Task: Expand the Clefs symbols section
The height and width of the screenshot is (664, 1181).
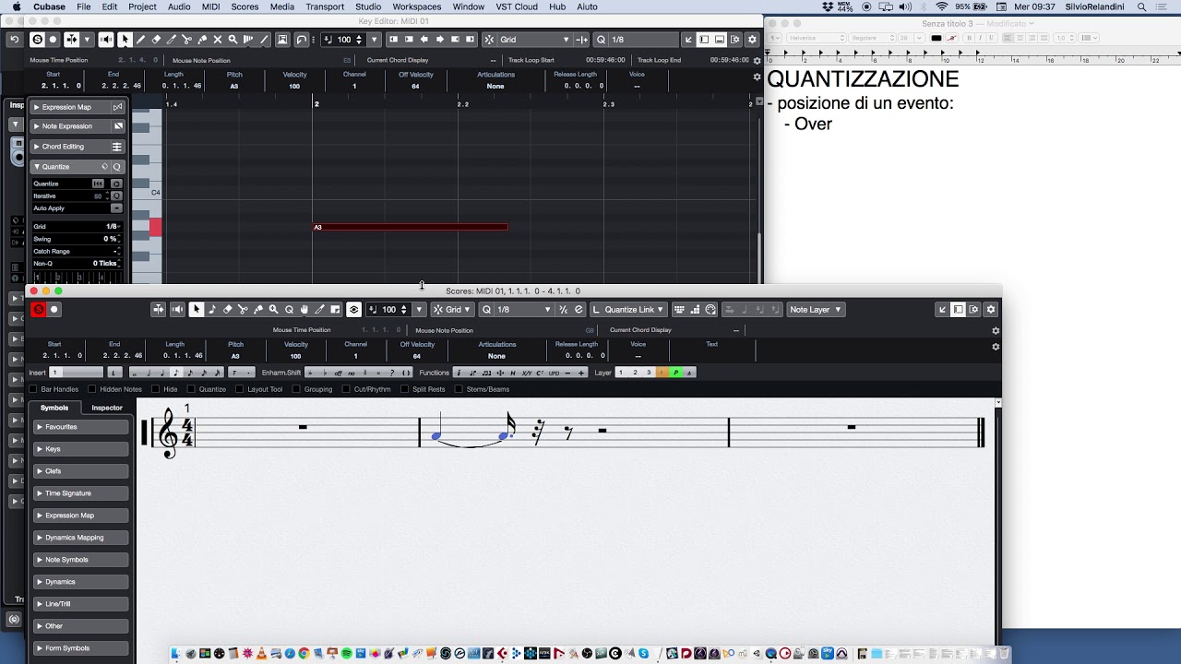Action: point(81,471)
